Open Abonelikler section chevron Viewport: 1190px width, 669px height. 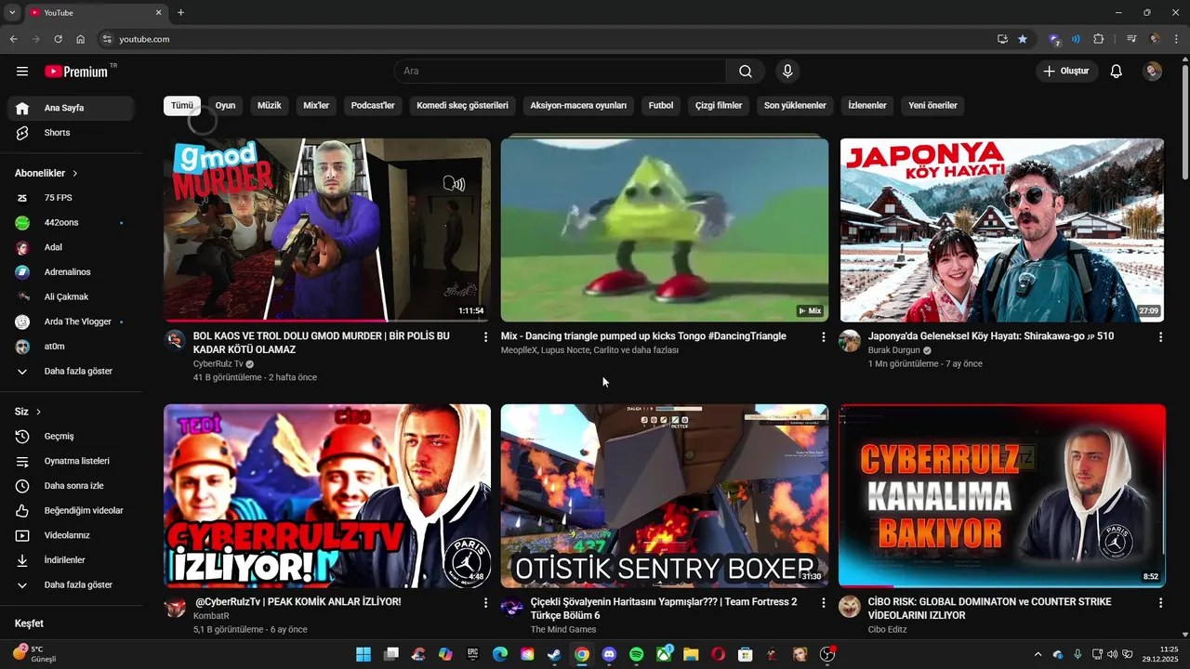75,174
